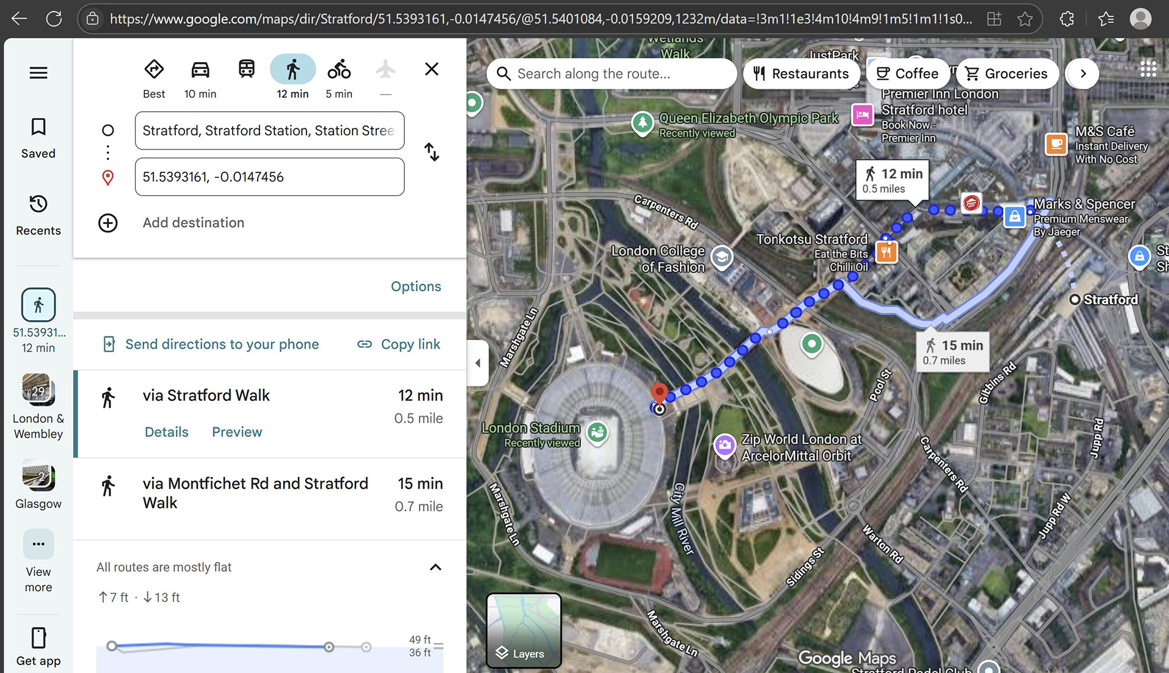Open the hamburger main menu
This screenshot has height=673, width=1169.
click(x=38, y=73)
